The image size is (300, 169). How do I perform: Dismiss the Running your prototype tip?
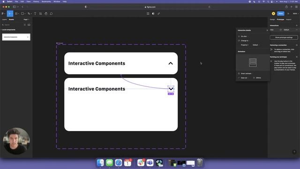coord(297,57)
